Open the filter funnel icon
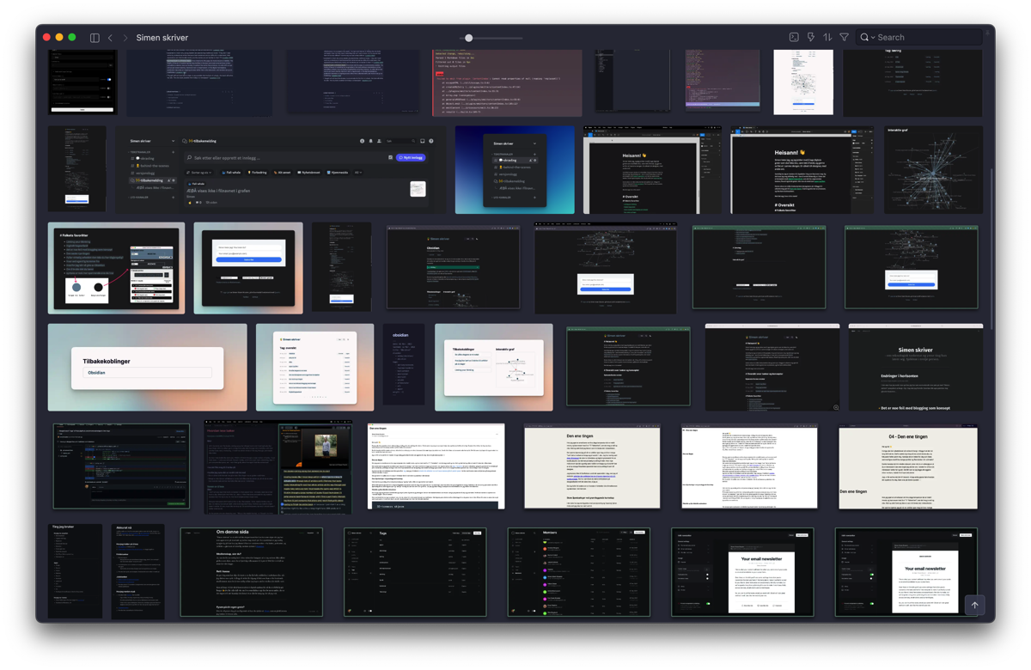This screenshot has height=670, width=1031. tap(845, 38)
